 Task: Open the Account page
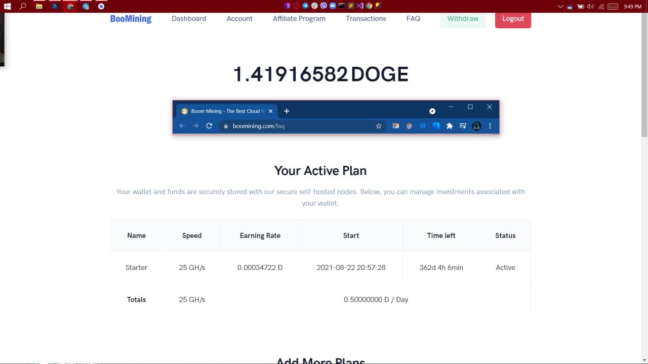(x=239, y=19)
